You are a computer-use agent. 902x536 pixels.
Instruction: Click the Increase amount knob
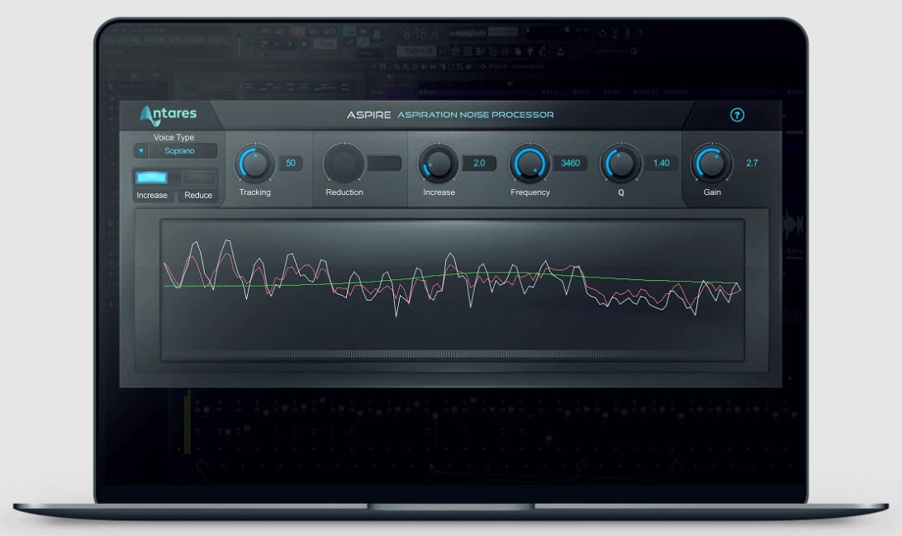[439, 164]
